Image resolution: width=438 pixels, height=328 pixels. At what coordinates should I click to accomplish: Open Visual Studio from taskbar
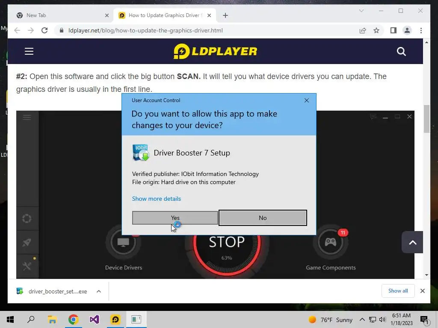coord(94,319)
